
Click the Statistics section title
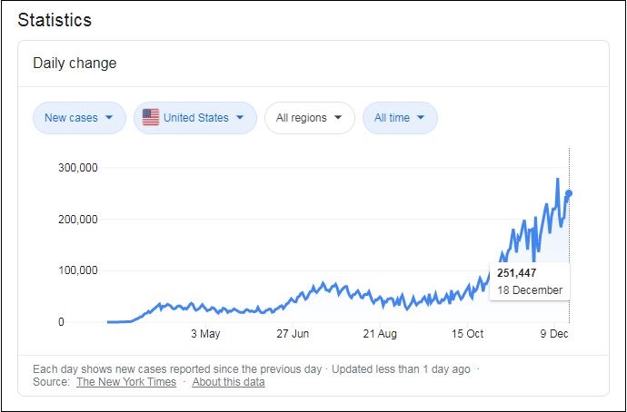(x=55, y=20)
